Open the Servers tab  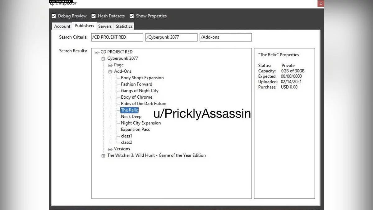pos(105,26)
